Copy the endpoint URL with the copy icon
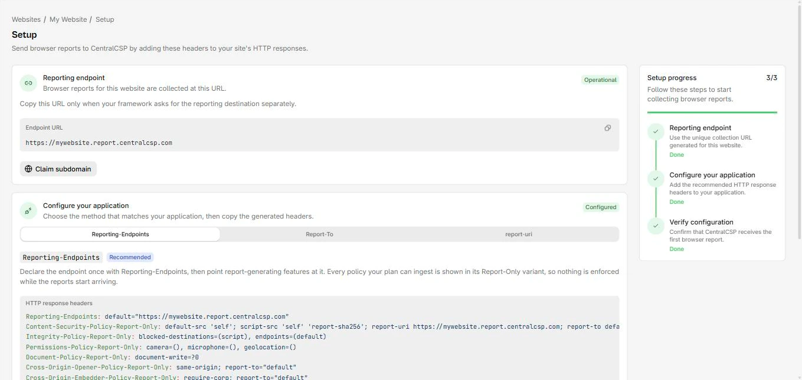Viewport: 802px width, 380px height. pyautogui.click(x=607, y=128)
